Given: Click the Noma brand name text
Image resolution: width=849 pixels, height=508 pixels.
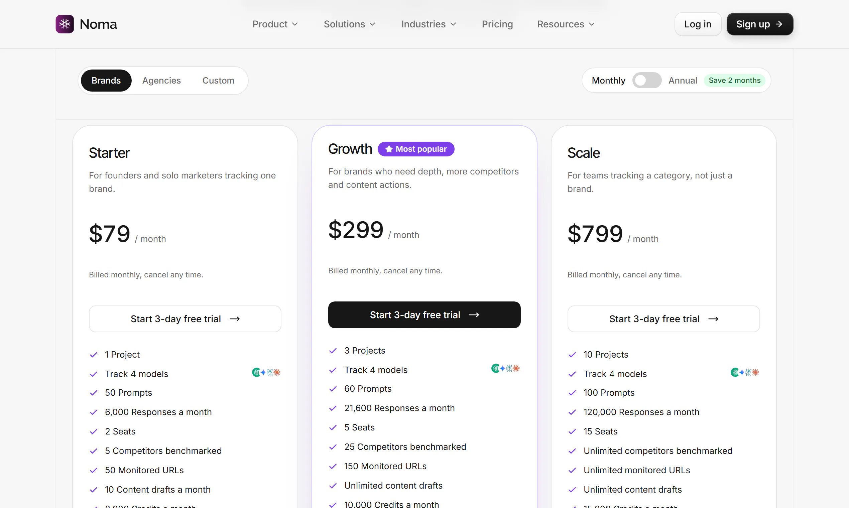Looking at the screenshot, I should (x=98, y=24).
